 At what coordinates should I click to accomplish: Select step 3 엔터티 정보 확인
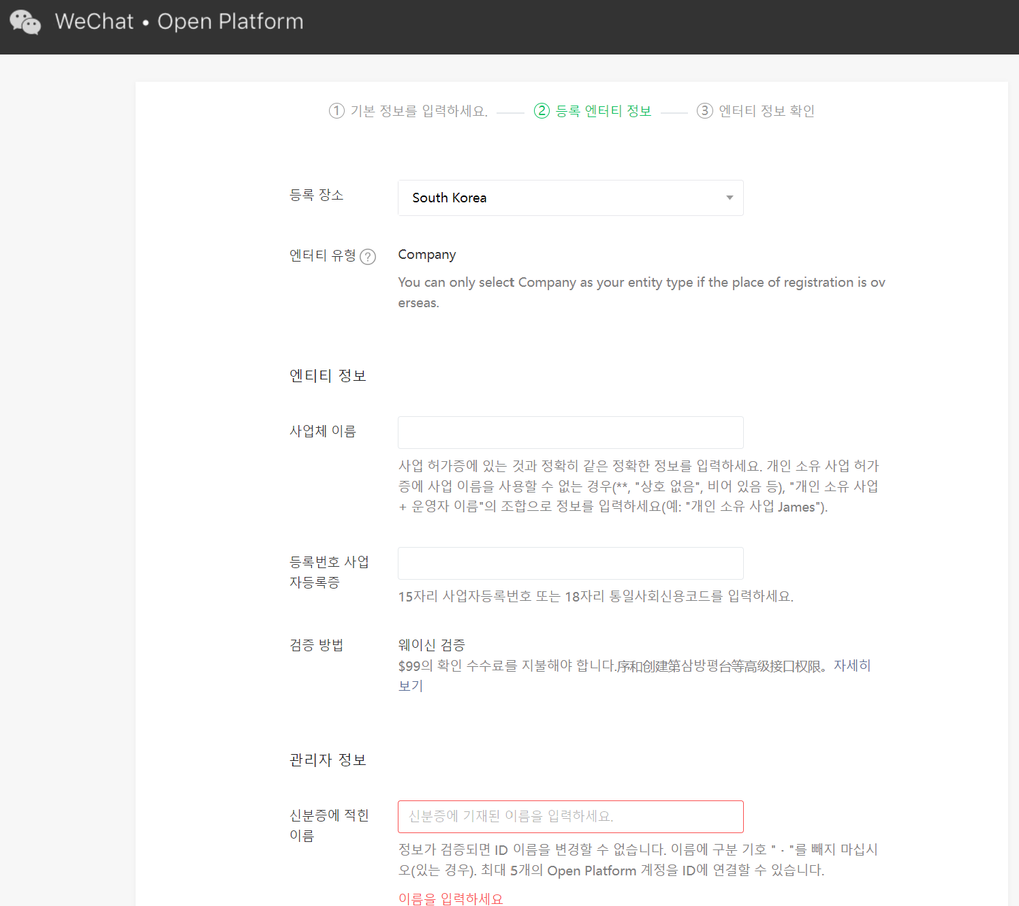[x=755, y=111]
